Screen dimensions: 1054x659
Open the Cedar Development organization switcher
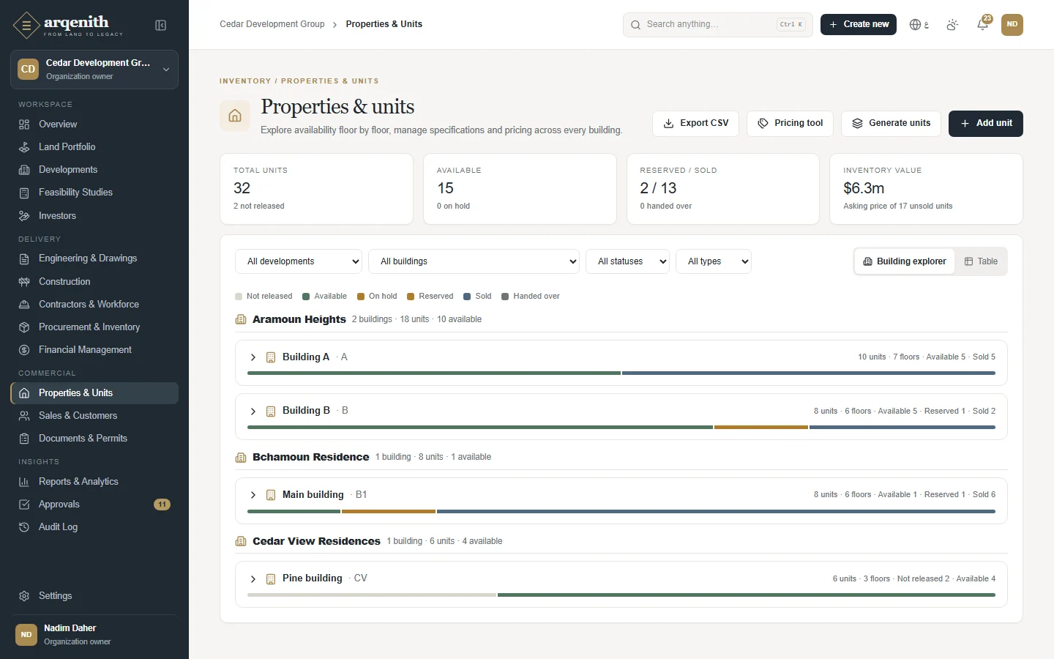pos(94,70)
